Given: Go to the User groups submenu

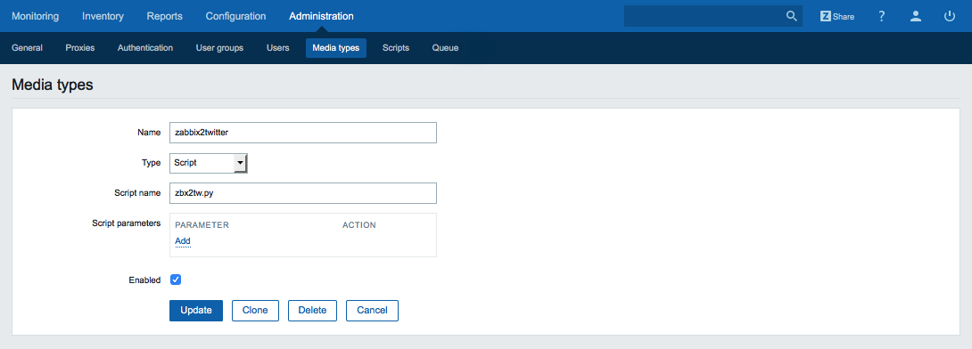Looking at the screenshot, I should pyautogui.click(x=219, y=48).
